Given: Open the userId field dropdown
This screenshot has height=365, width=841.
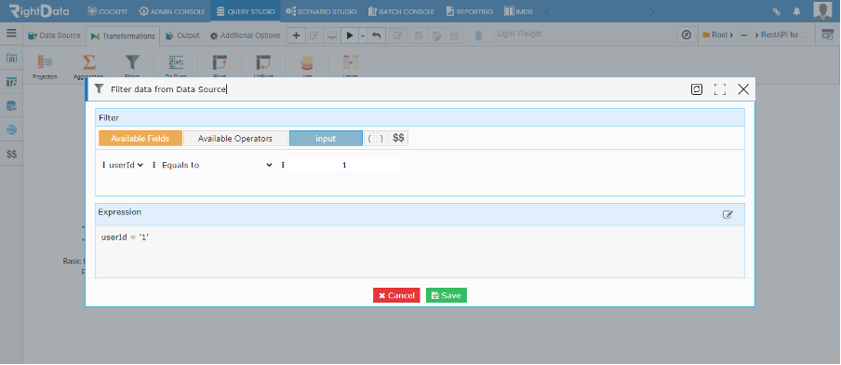Looking at the screenshot, I should click(x=126, y=166).
